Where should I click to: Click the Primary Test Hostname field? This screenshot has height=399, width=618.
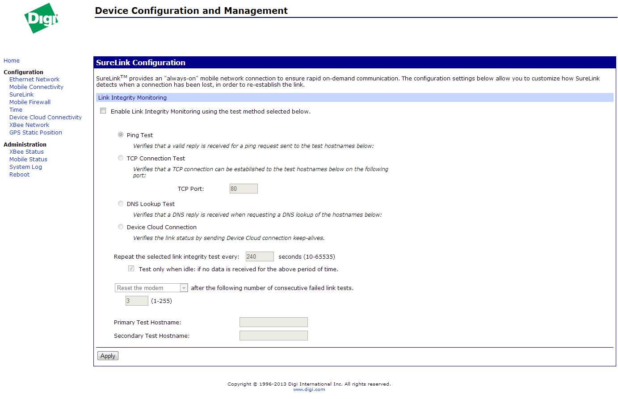click(273, 322)
